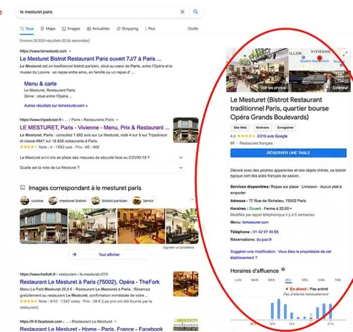Click the 'RÉSERVER UNE TABLE' button
353x332 pixels.
tap(288, 153)
